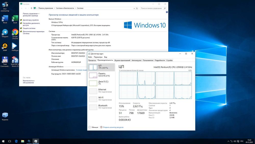
Task: Open the Корзина recycle bin icon
Action: click(5, 116)
